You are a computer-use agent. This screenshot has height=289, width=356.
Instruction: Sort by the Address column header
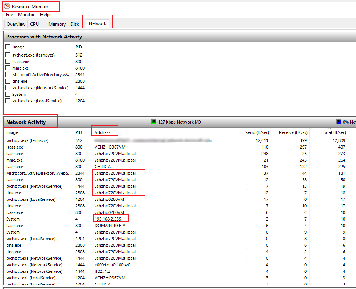tap(102, 132)
